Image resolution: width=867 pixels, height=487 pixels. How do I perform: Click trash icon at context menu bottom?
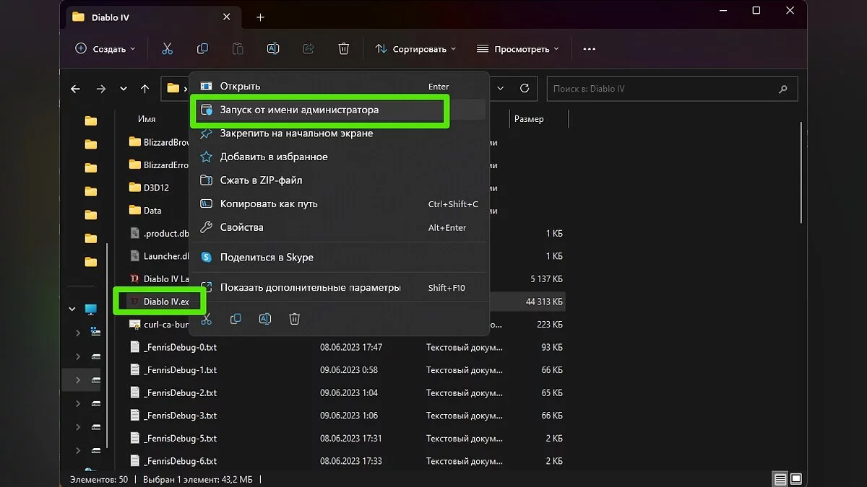295,319
